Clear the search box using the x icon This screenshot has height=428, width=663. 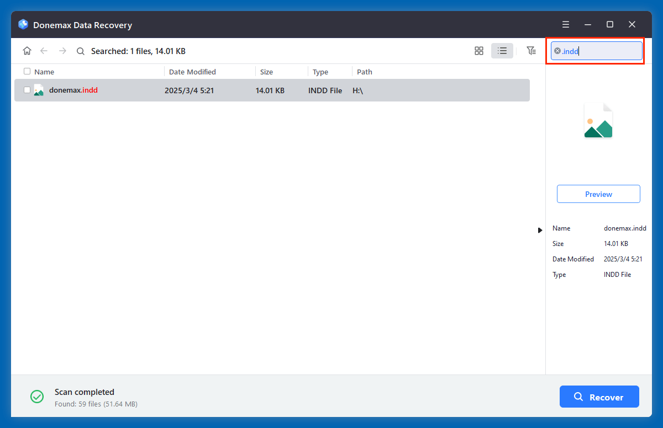pos(559,51)
